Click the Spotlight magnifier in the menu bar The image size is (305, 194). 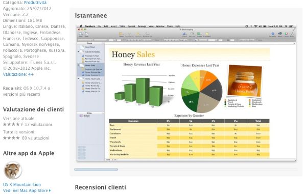[x=286, y=26]
